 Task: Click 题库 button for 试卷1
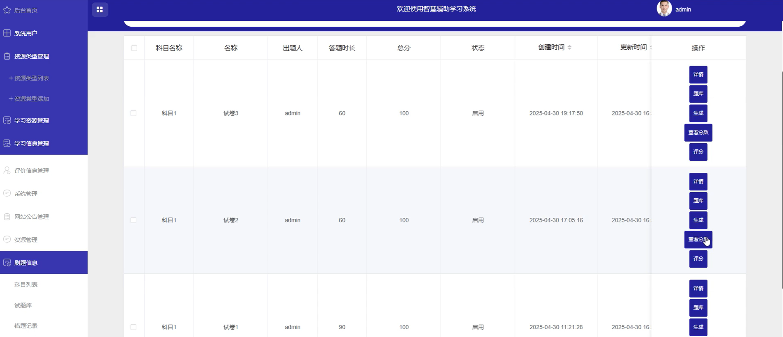pos(698,308)
